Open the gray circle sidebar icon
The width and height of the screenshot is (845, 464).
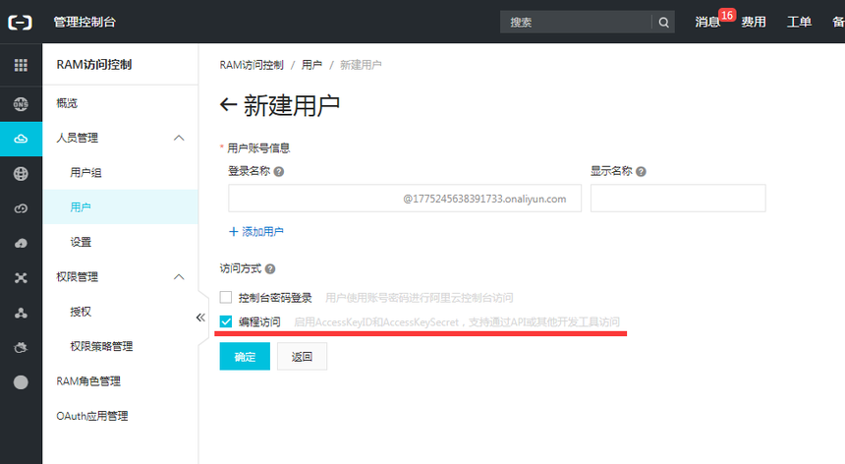[x=21, y=382]
